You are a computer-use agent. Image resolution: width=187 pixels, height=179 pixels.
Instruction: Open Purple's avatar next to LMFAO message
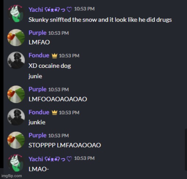click(x=16, y=38)
